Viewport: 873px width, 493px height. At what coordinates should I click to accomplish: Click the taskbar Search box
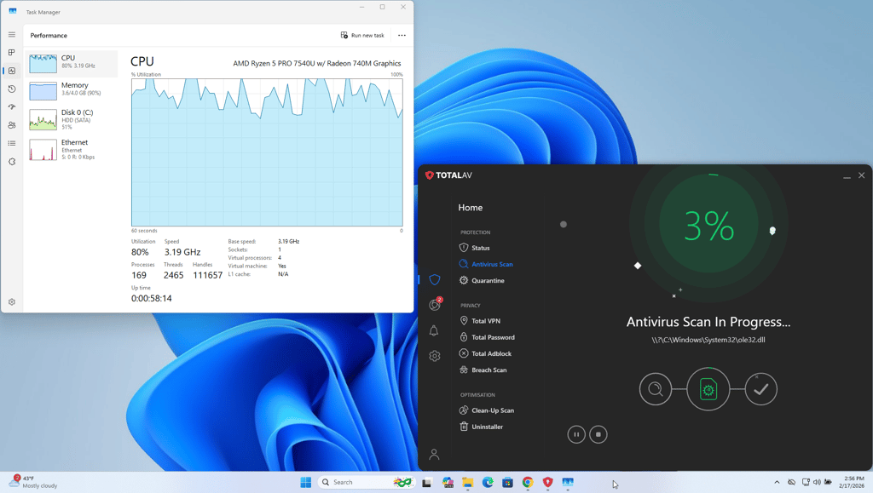(367, 483)
